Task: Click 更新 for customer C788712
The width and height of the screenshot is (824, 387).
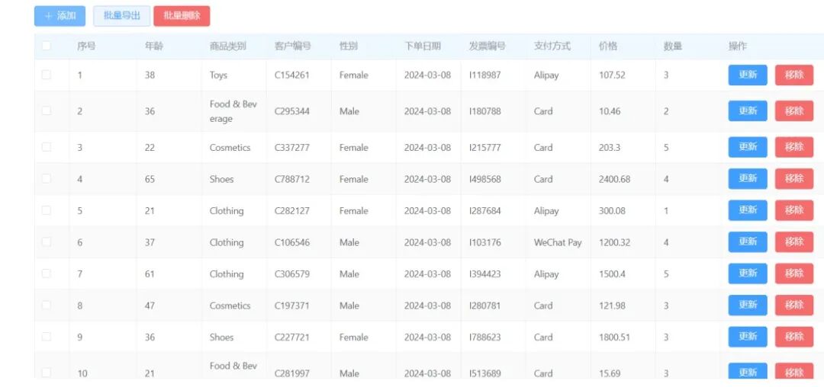Action: 747,179
